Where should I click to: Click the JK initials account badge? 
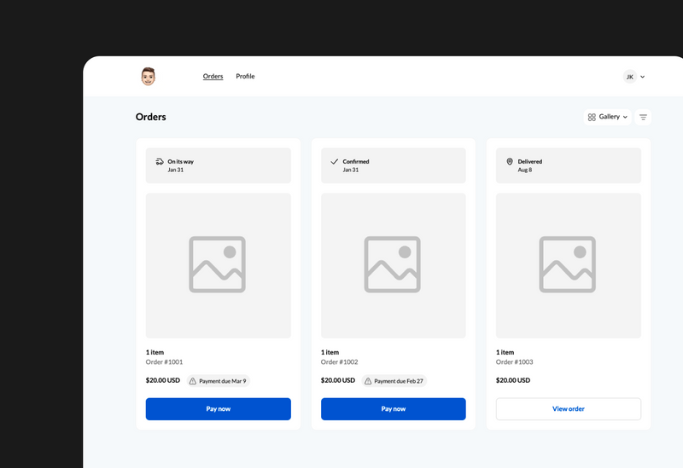630,77
